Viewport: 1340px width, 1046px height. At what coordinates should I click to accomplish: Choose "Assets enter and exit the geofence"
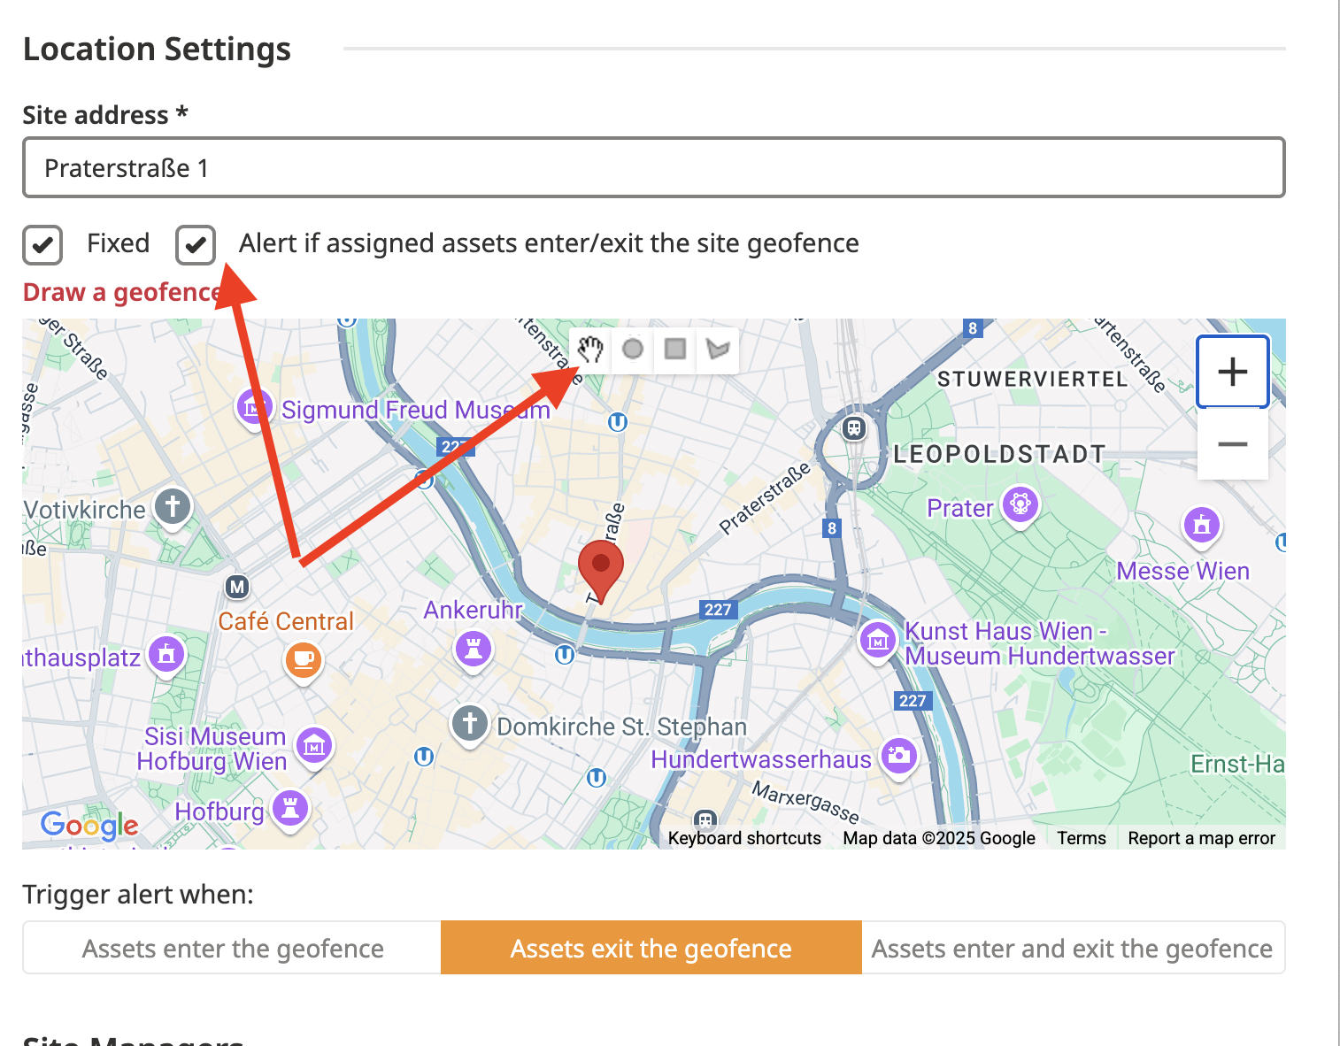point(1072,948)
